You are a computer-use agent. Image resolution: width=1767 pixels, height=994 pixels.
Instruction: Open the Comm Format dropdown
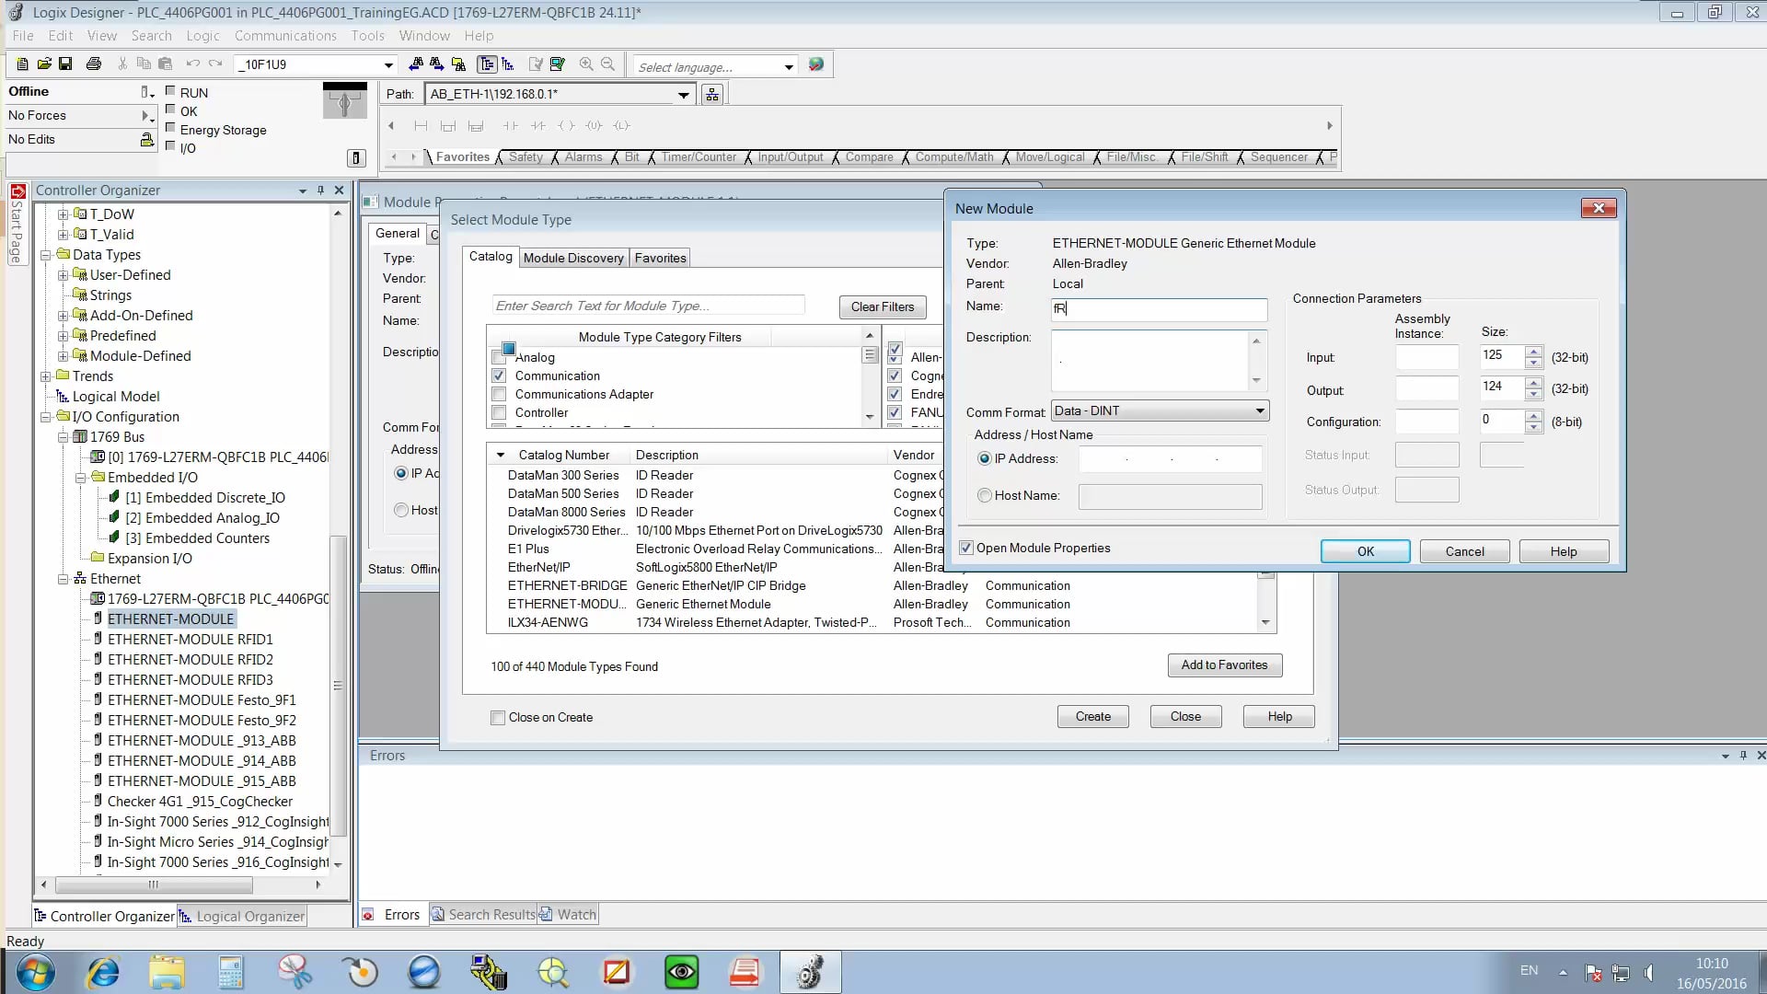click(1259, 410)
